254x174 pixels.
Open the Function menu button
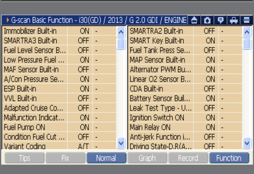[229, 158]
